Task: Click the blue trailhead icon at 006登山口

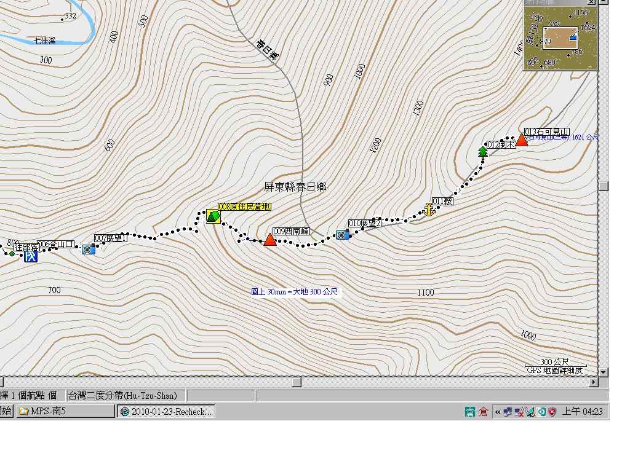Action: point(31,256)
